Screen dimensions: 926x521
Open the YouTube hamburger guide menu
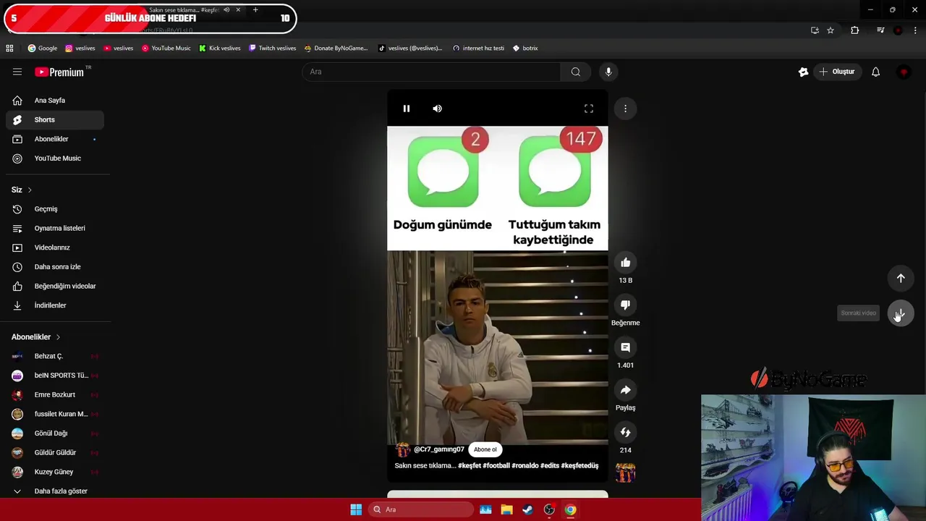click(x=17, y=72)
